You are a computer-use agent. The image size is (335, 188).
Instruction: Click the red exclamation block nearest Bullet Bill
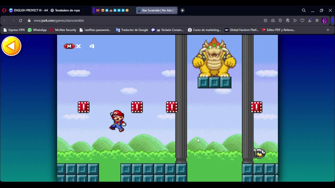point(256,107)
